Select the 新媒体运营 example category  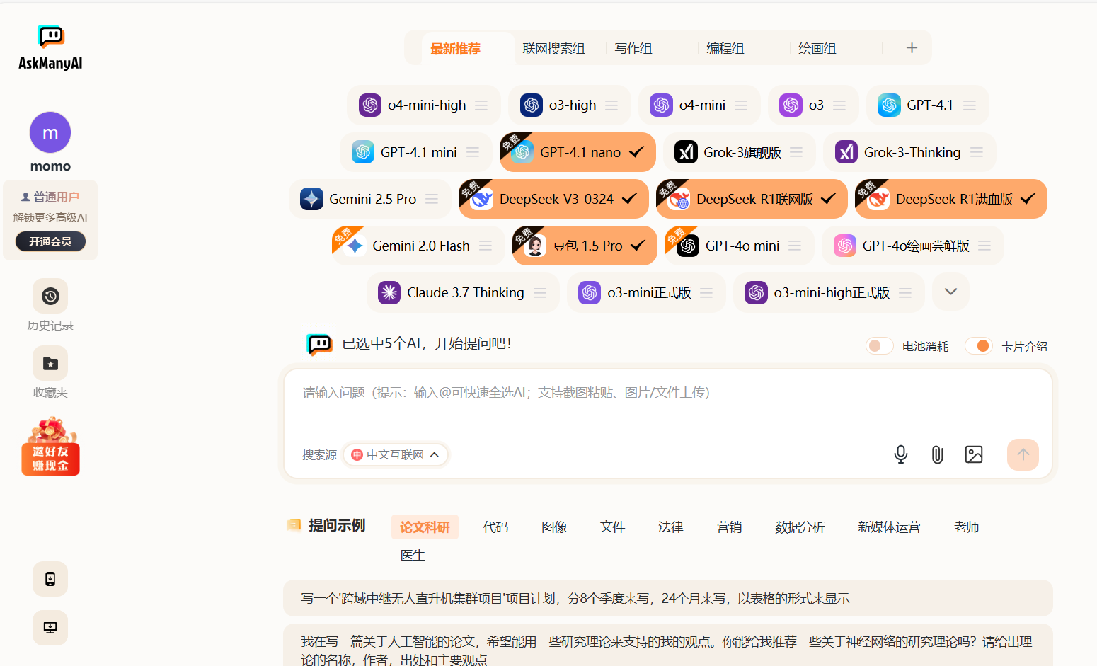click(889, 527)
